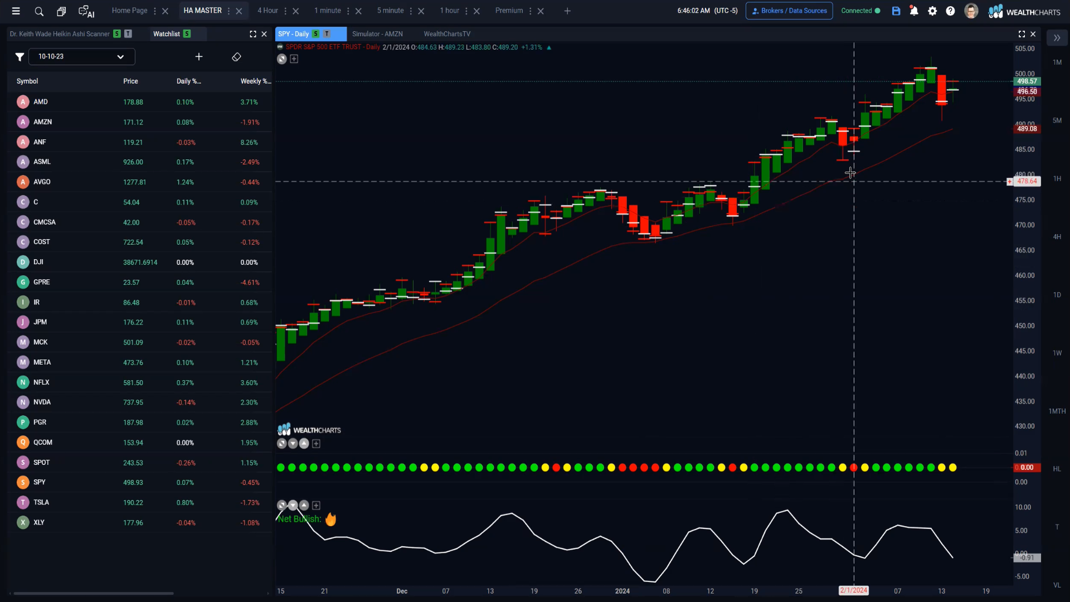Image resolution: width=1070 pixels, height=602 pixels.
Task: Close the 1 hour workspace tab
Action: (476, 11)
